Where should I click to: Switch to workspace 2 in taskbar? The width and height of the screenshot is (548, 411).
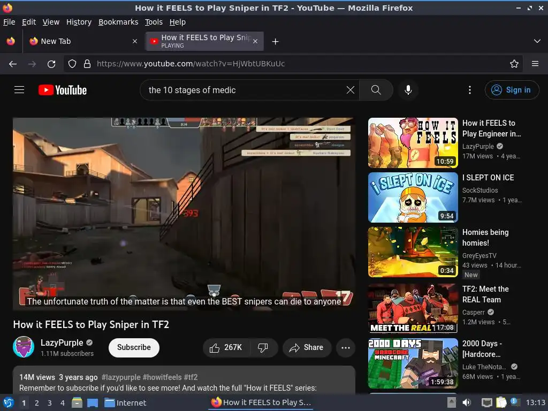click(36, 403)
